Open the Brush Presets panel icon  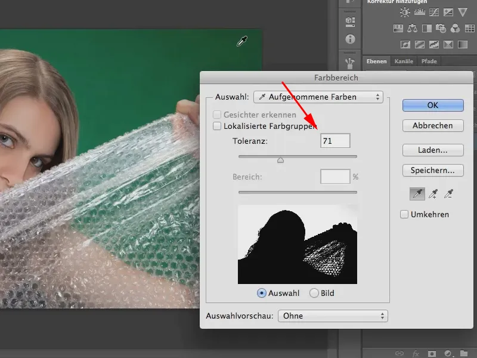coord(350,63)
